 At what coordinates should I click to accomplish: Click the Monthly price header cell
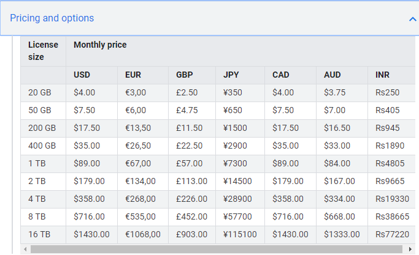pyautogui.click(x=240, y=51)
